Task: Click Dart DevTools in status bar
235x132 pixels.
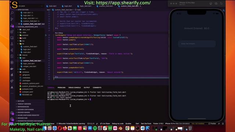Action: coord(146,124)
